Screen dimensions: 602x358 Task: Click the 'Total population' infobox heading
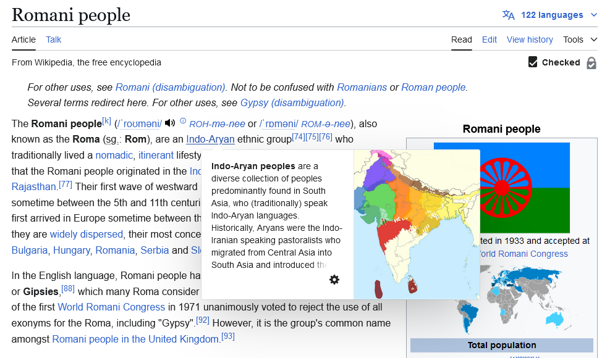coord(501,345)
